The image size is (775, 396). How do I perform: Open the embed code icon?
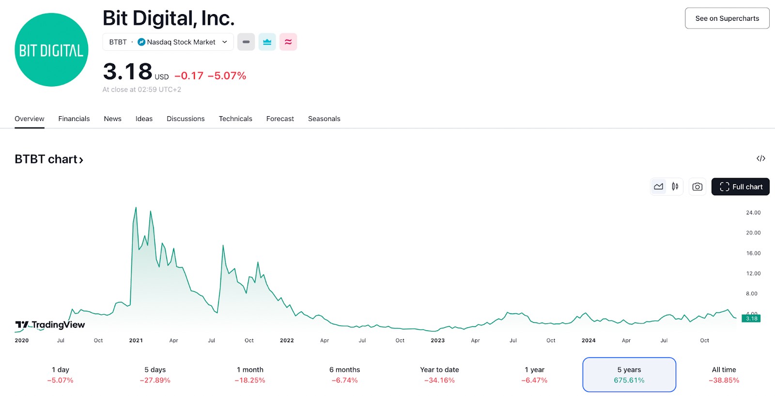point(761,158)
